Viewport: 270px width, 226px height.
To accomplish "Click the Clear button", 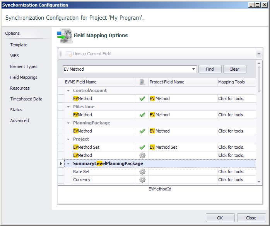I will [234, 69].
